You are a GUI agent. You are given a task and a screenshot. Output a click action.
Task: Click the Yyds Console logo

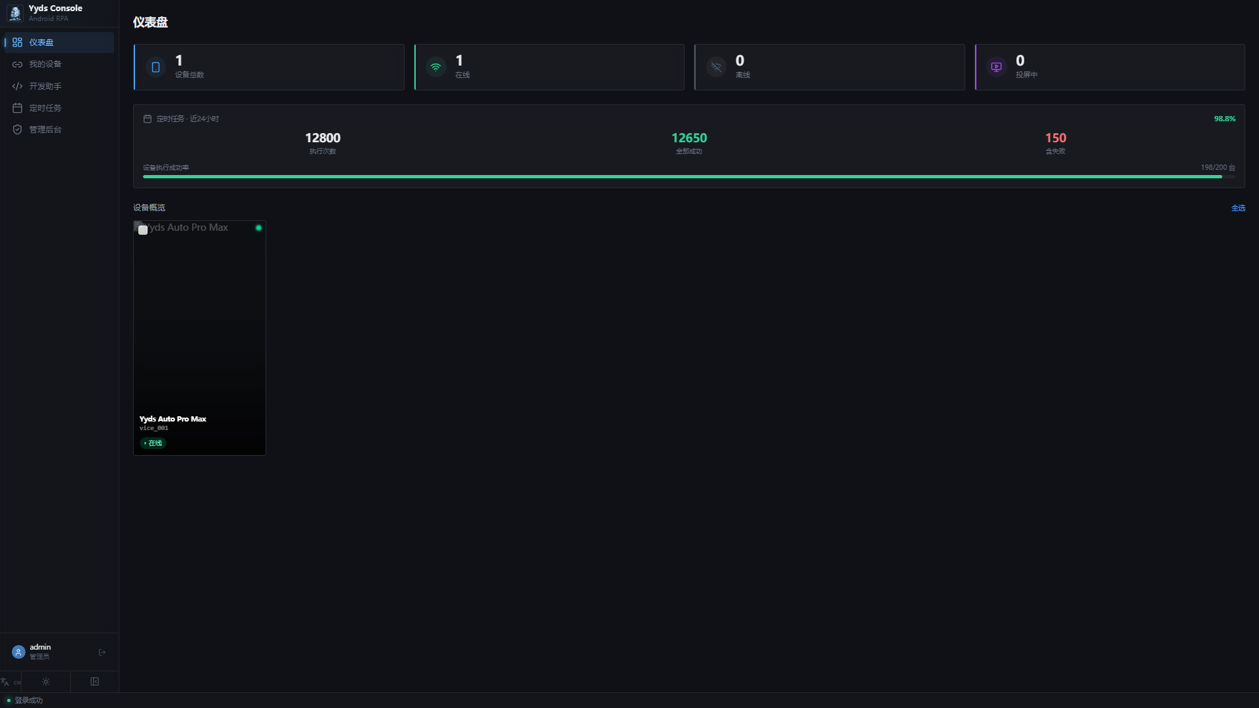point(15,12)
